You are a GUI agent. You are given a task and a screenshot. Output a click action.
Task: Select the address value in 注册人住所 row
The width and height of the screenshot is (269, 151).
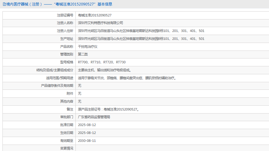141,31
